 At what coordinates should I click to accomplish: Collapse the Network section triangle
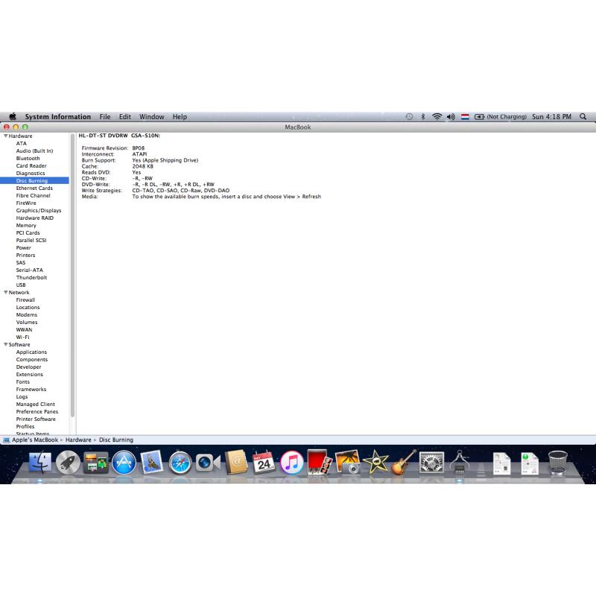(6, 292)
